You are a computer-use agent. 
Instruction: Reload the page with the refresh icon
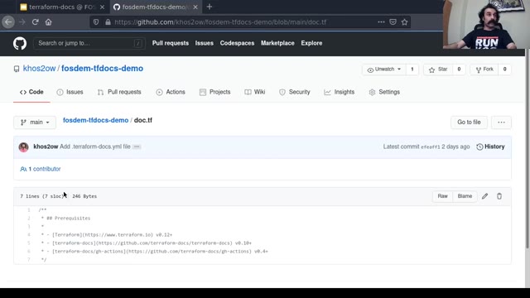(x=35, y=22)
